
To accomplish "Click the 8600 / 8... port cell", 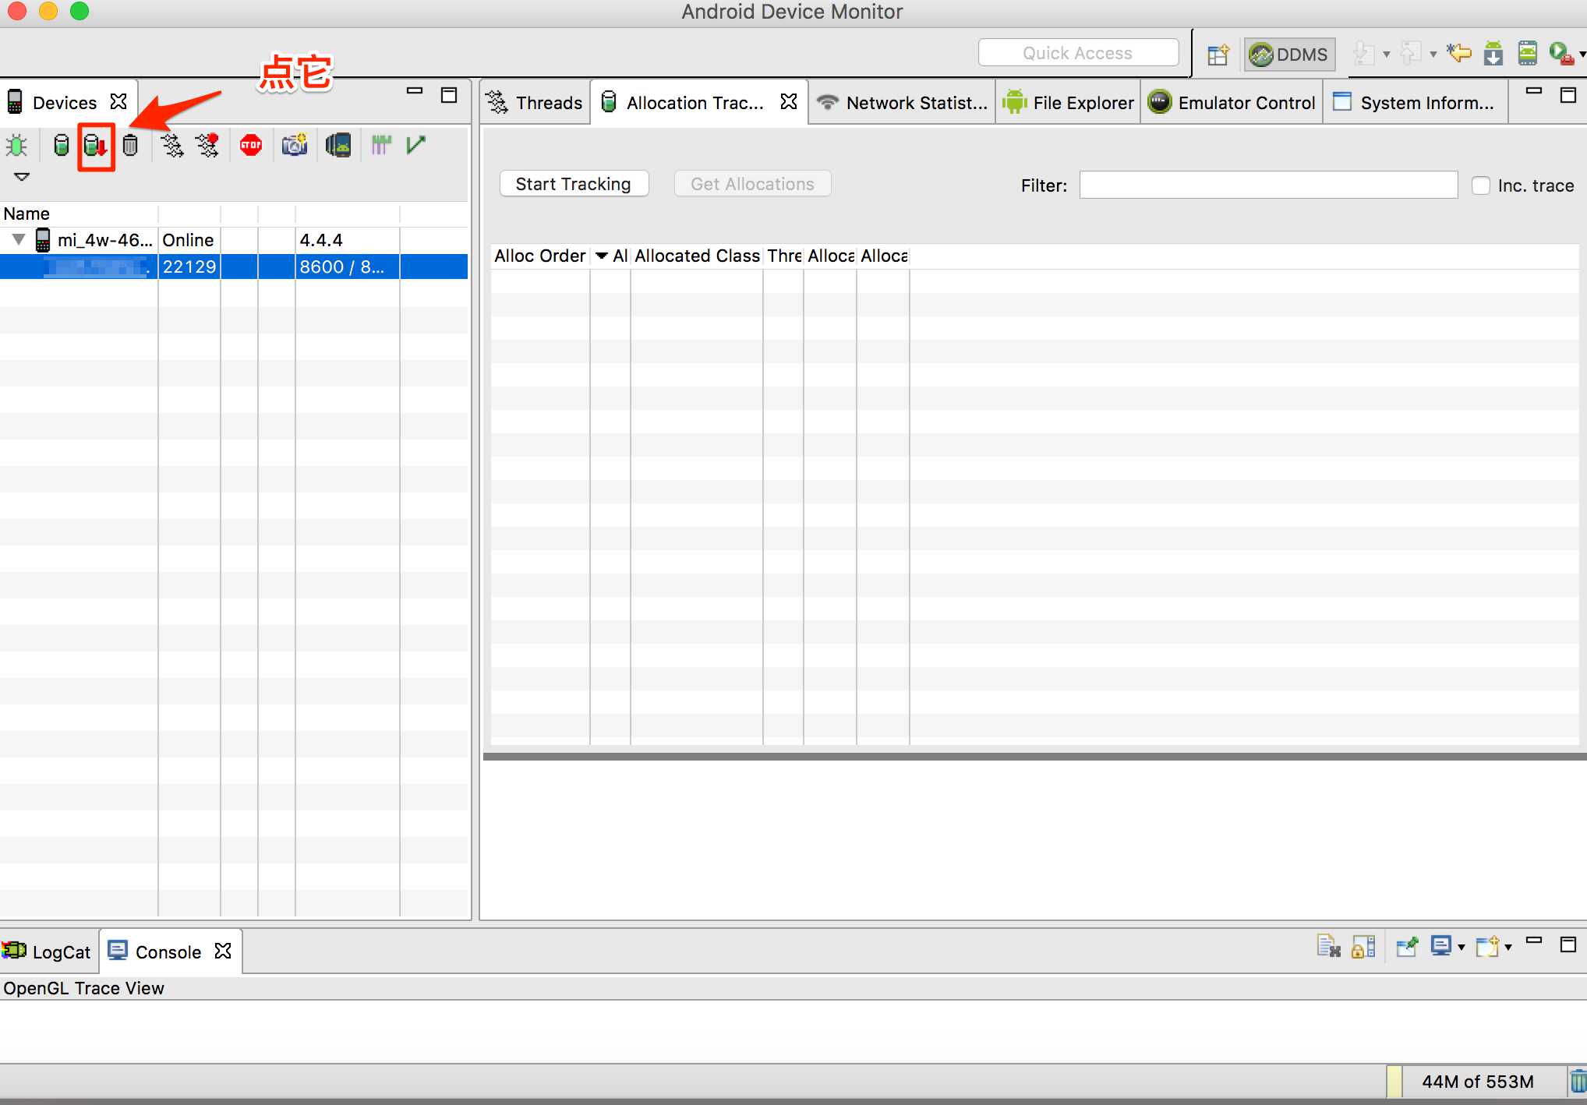I will (347, 267).
